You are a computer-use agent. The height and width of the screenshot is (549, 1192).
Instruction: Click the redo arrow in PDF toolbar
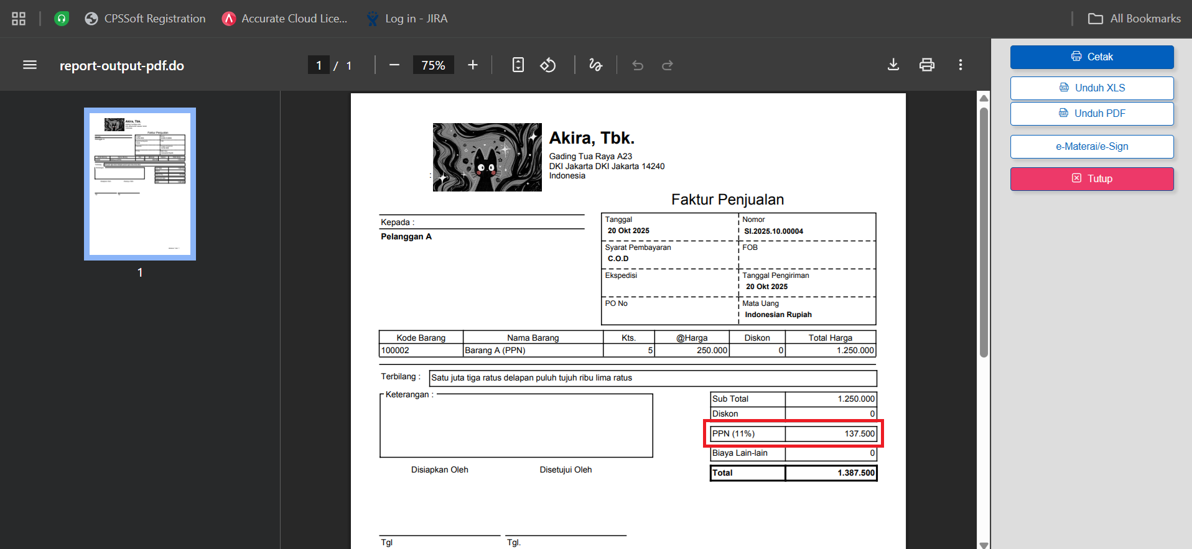[x=668, y=65]
